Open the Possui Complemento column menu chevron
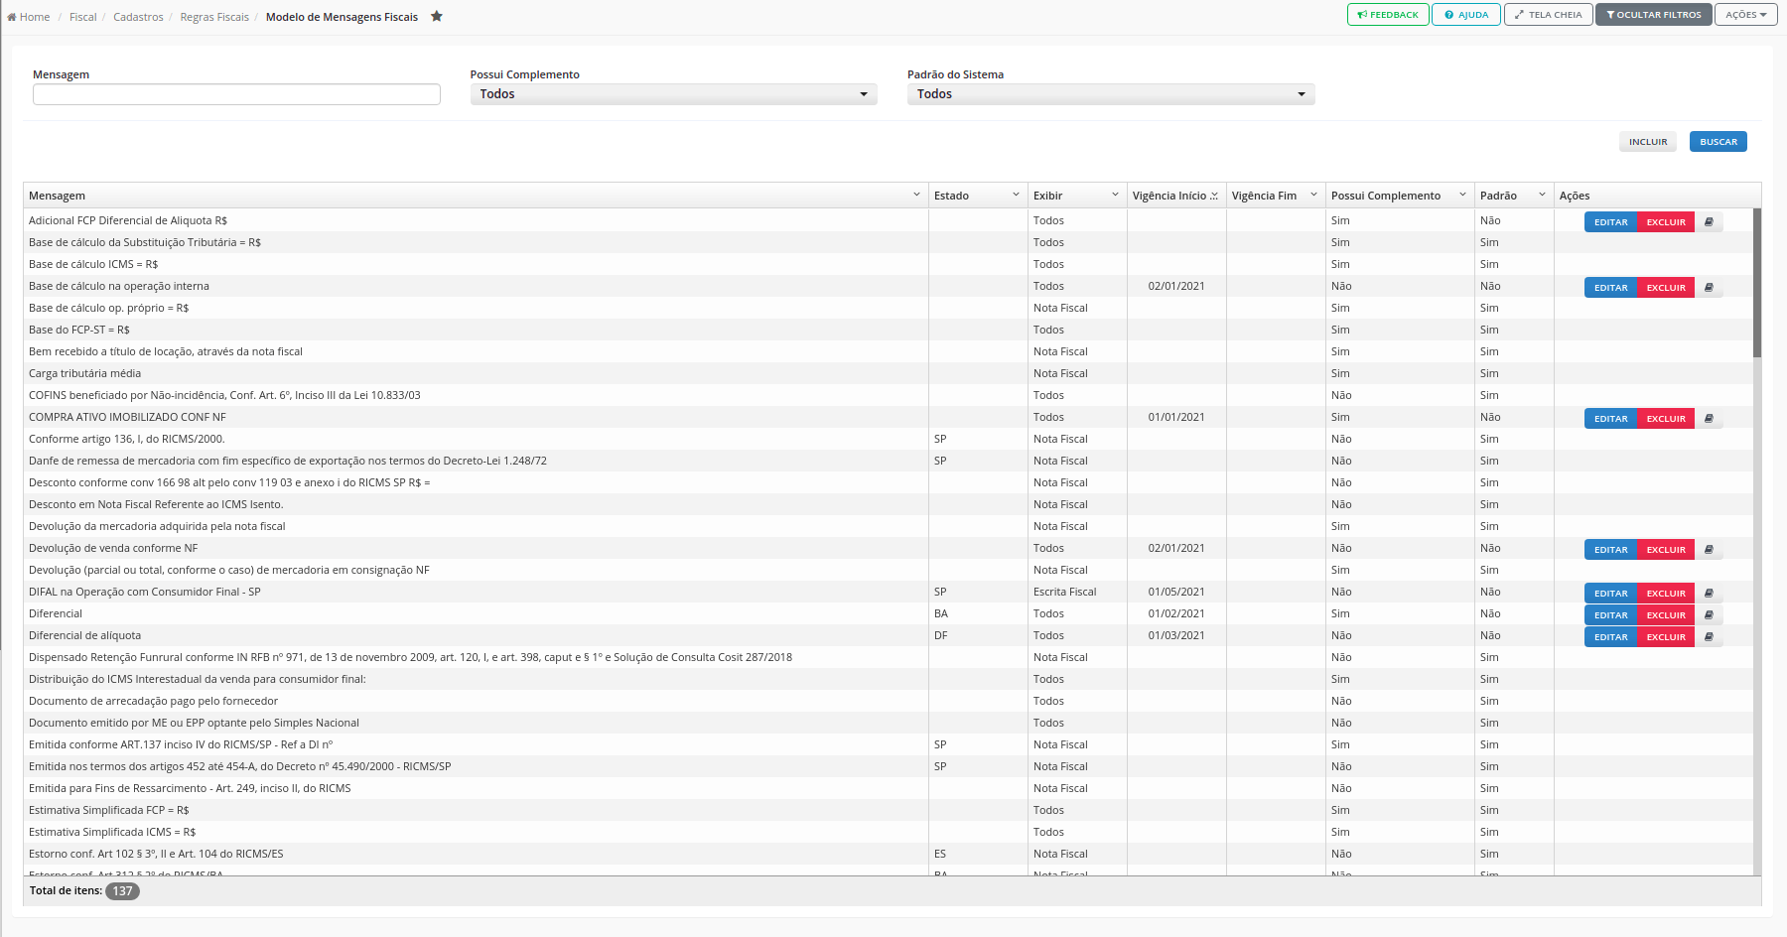The width and height of the screenshot is (1787, 937). (x=1462, y=195)
